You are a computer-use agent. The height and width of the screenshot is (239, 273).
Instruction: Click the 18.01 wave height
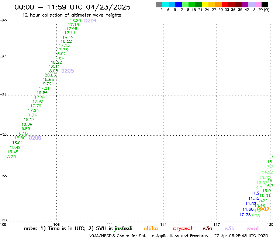point(17,143)
